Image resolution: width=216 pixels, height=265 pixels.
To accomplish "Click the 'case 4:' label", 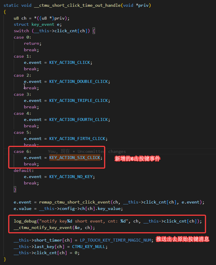I will pyautogui.click(x=23, y=113).
